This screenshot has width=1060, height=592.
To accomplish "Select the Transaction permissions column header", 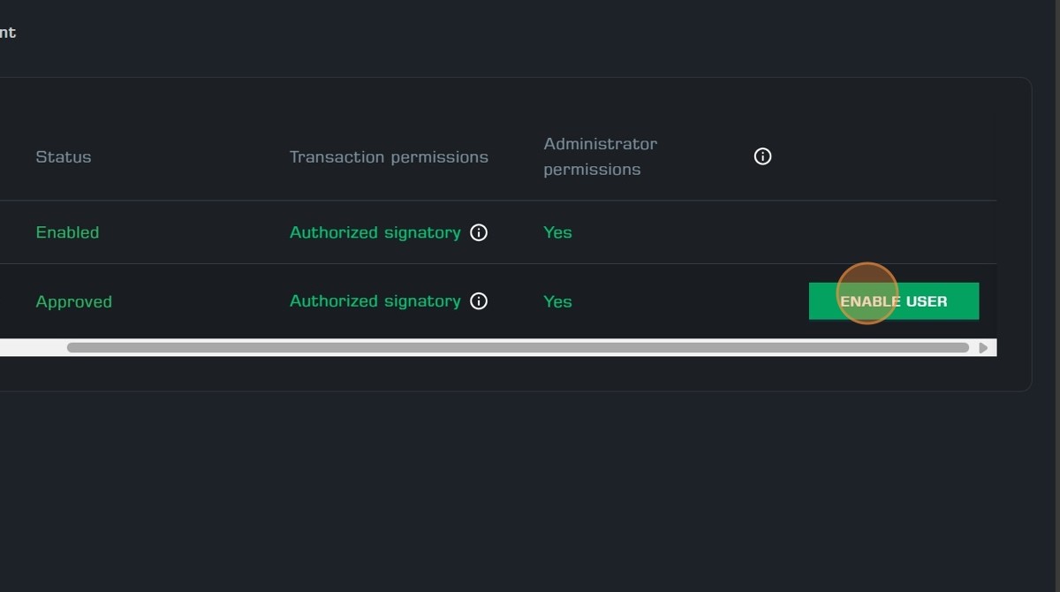I will (389, 156).
